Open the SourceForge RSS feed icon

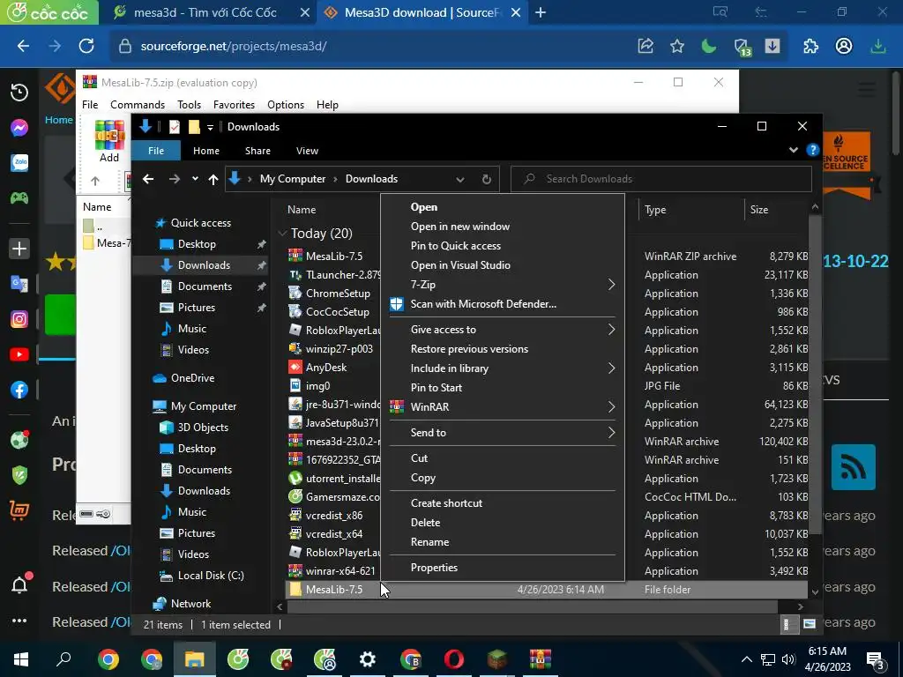pyautogui.click(x=854, y=467)
